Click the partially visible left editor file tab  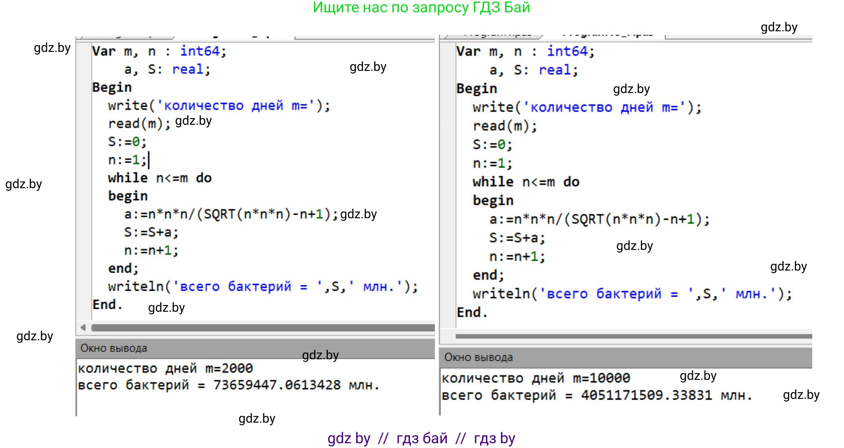(x=127, y=37)
